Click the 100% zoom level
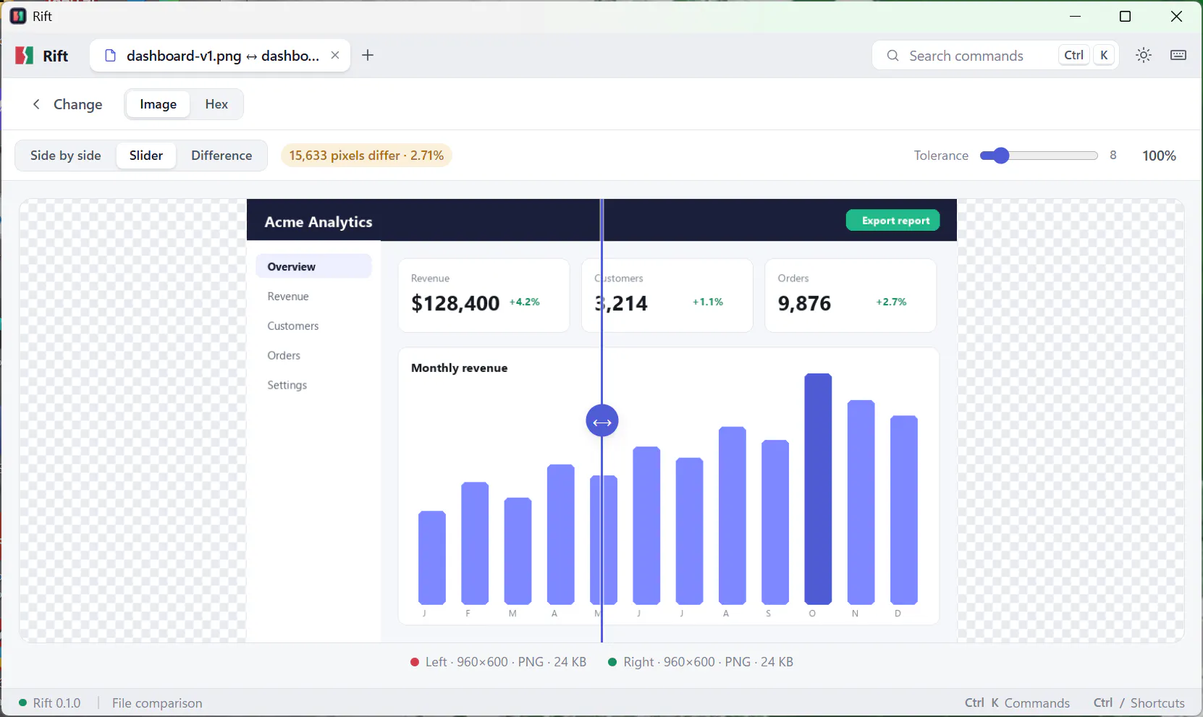Image resolution: width=1203 pixels, height=717 pixels. [x=1159, y=156]
